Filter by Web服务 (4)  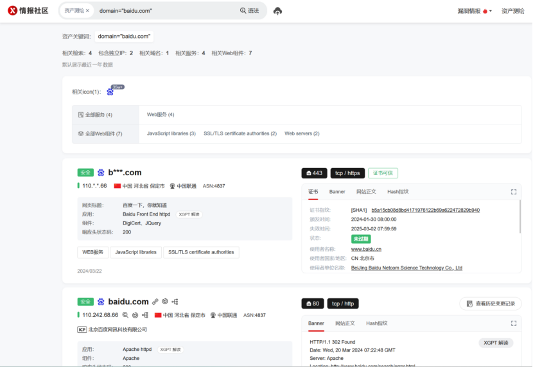coord(161,115)
